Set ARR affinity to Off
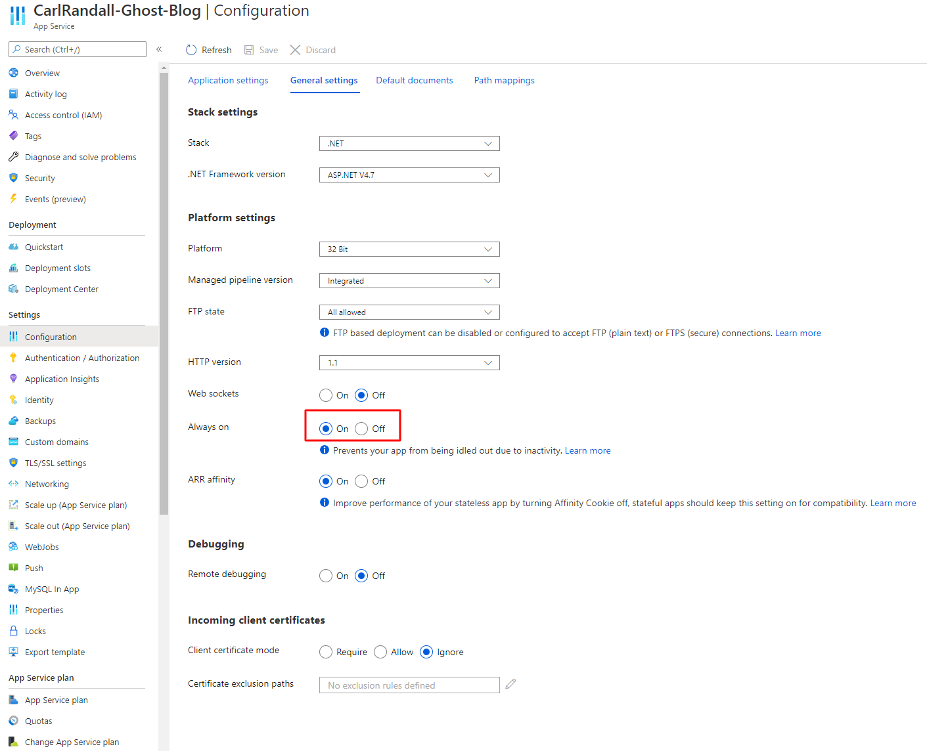927x751 pixels. click(x=361, y=481)
